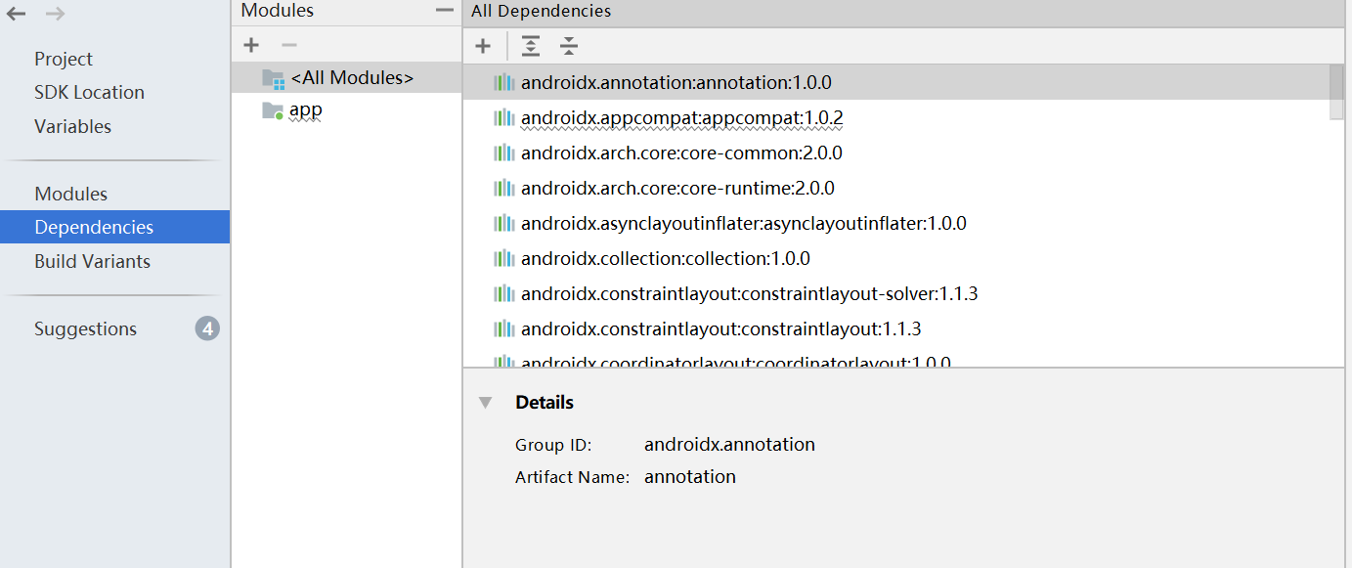Open Build Variants section
This screenshot has width=1352, height=568.
(92, 261)
